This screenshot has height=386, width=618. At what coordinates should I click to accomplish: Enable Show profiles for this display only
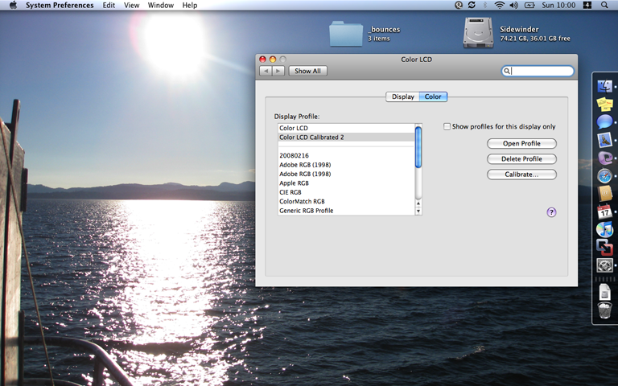point(447,127)
